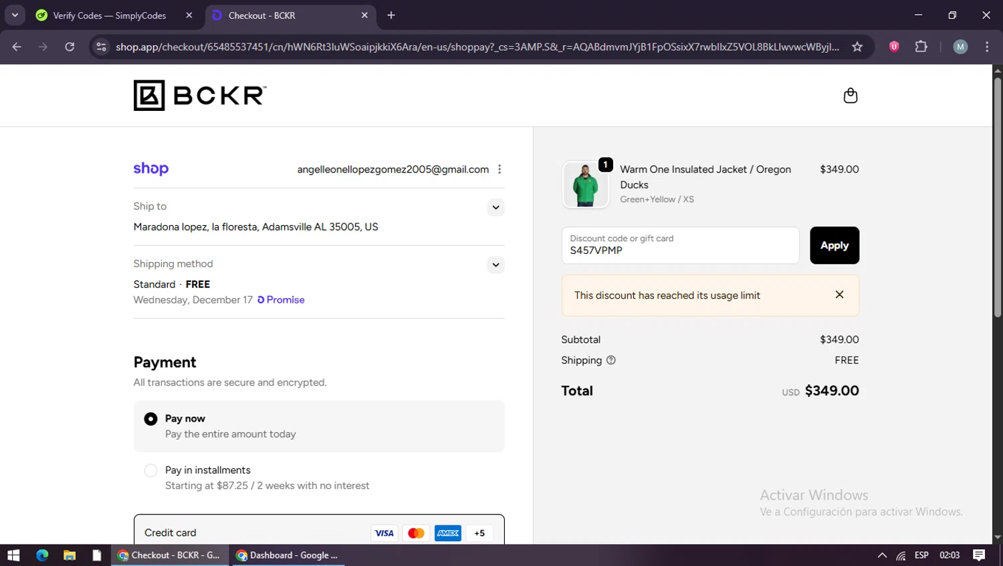Open the tab search dropdown arrow
The width and height of the screenshot is (1003, 566).
click(15, 15)
